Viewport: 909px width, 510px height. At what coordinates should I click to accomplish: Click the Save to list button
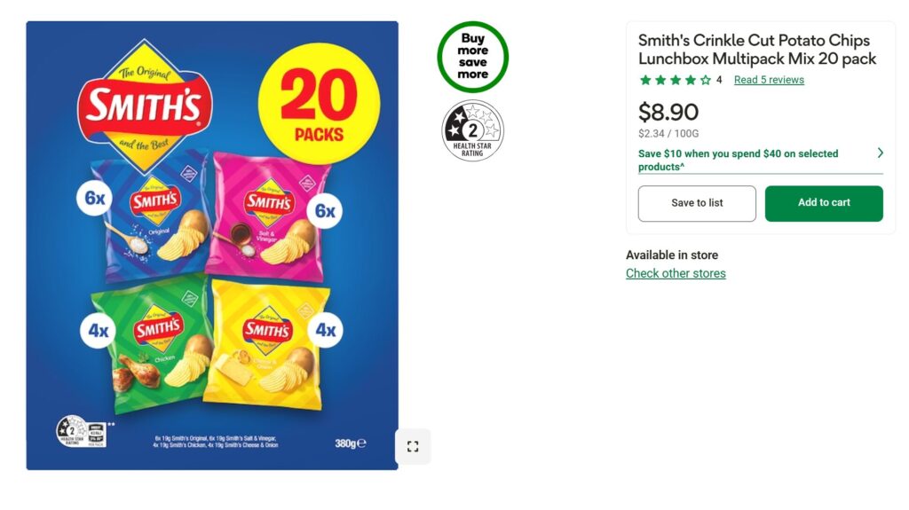pyautogui.click(x=697, y=203)
